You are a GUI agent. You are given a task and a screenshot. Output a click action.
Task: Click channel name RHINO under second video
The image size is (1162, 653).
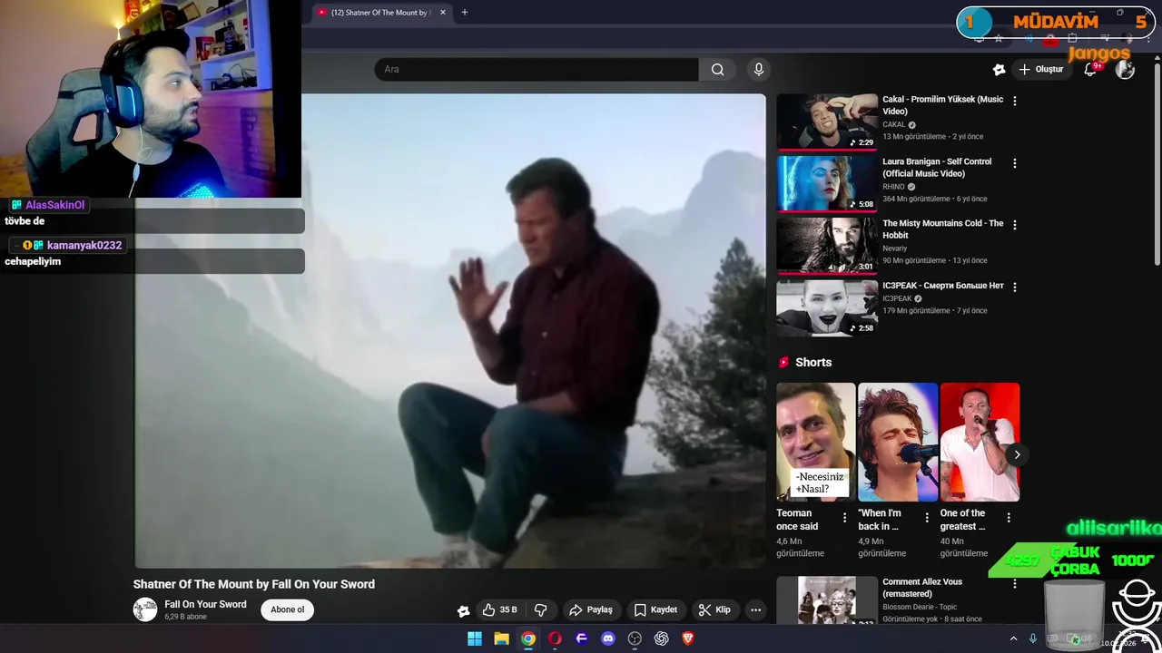[x=894, y=187]
